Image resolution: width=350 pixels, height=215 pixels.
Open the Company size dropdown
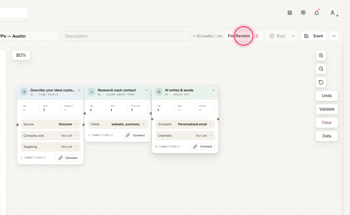(x=50, y=136)
